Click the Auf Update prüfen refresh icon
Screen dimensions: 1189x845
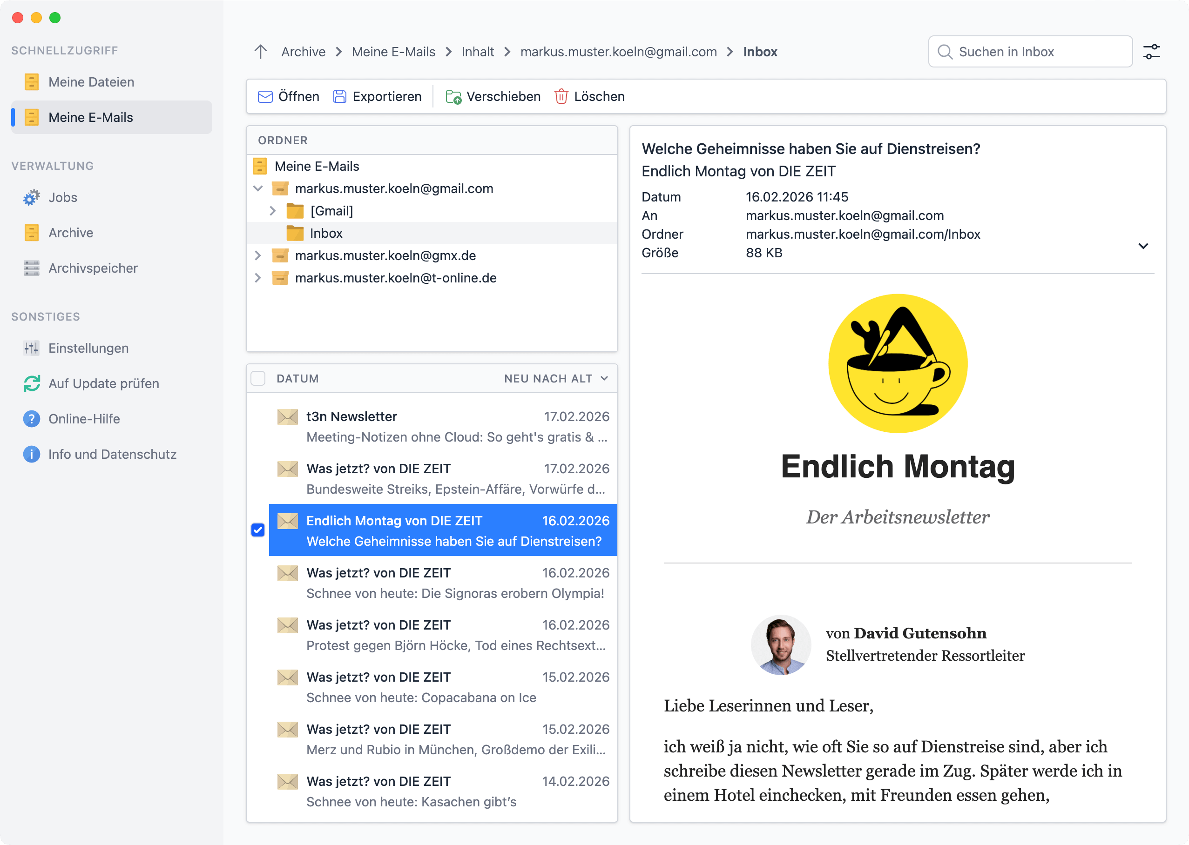(31, 383)
